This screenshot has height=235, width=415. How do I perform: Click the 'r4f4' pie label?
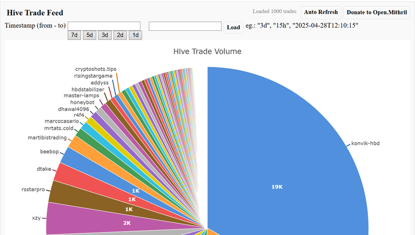click(x=78, y=115)
